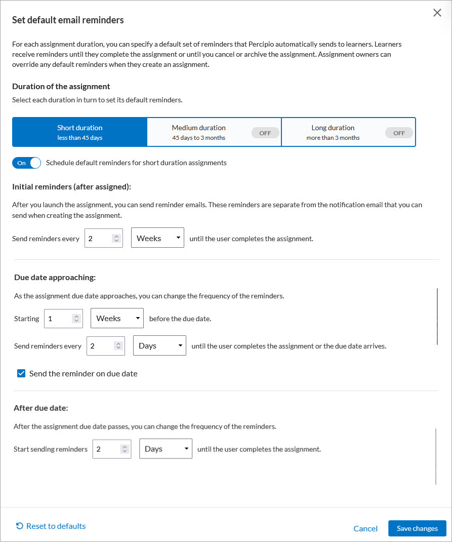Click the Cancel button

pyautogui.click(x=365, y=529)
